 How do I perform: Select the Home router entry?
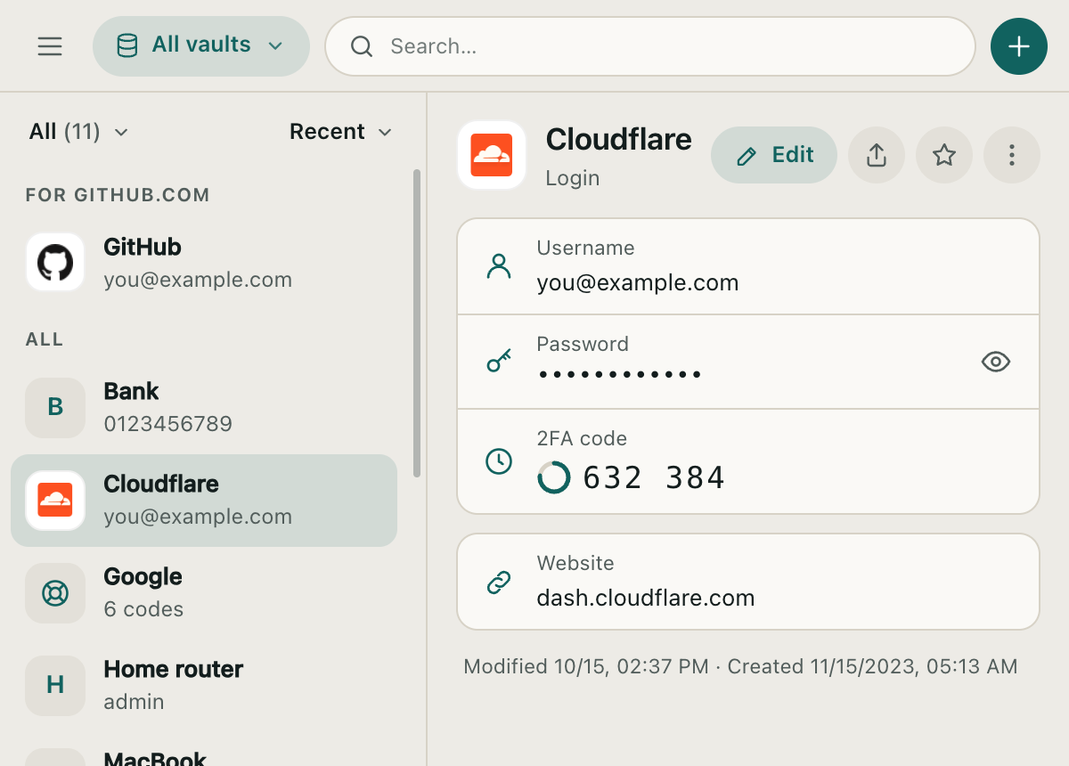click(204, 686)
